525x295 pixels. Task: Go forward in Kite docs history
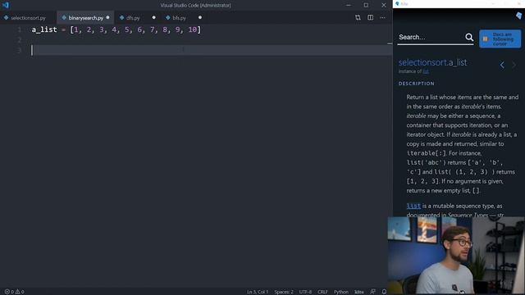(514, 66)
